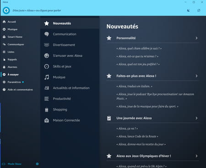This screenshot has height=168, width=206.
Task: Expand Faites-en plus avec Alexa chevron
Action: 196,76
